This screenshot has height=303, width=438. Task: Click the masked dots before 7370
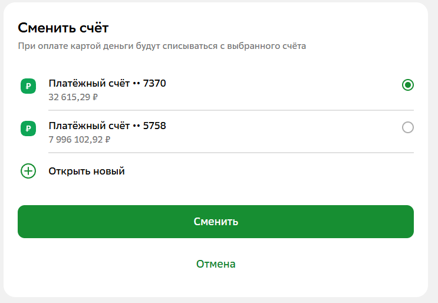click(x=136, y=84)
